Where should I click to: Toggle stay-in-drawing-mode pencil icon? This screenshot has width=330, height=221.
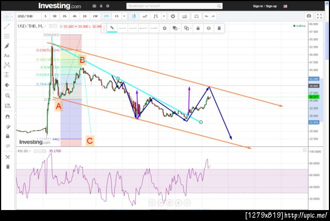click(x=8, y=126)
